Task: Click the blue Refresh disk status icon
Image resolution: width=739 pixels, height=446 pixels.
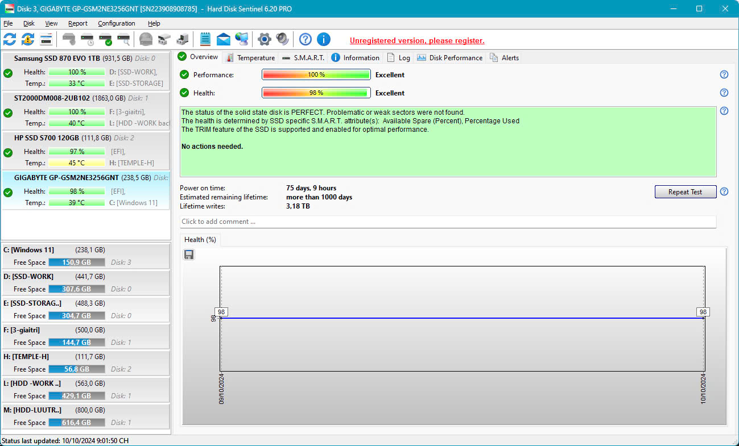Action: tap(10, 39)
